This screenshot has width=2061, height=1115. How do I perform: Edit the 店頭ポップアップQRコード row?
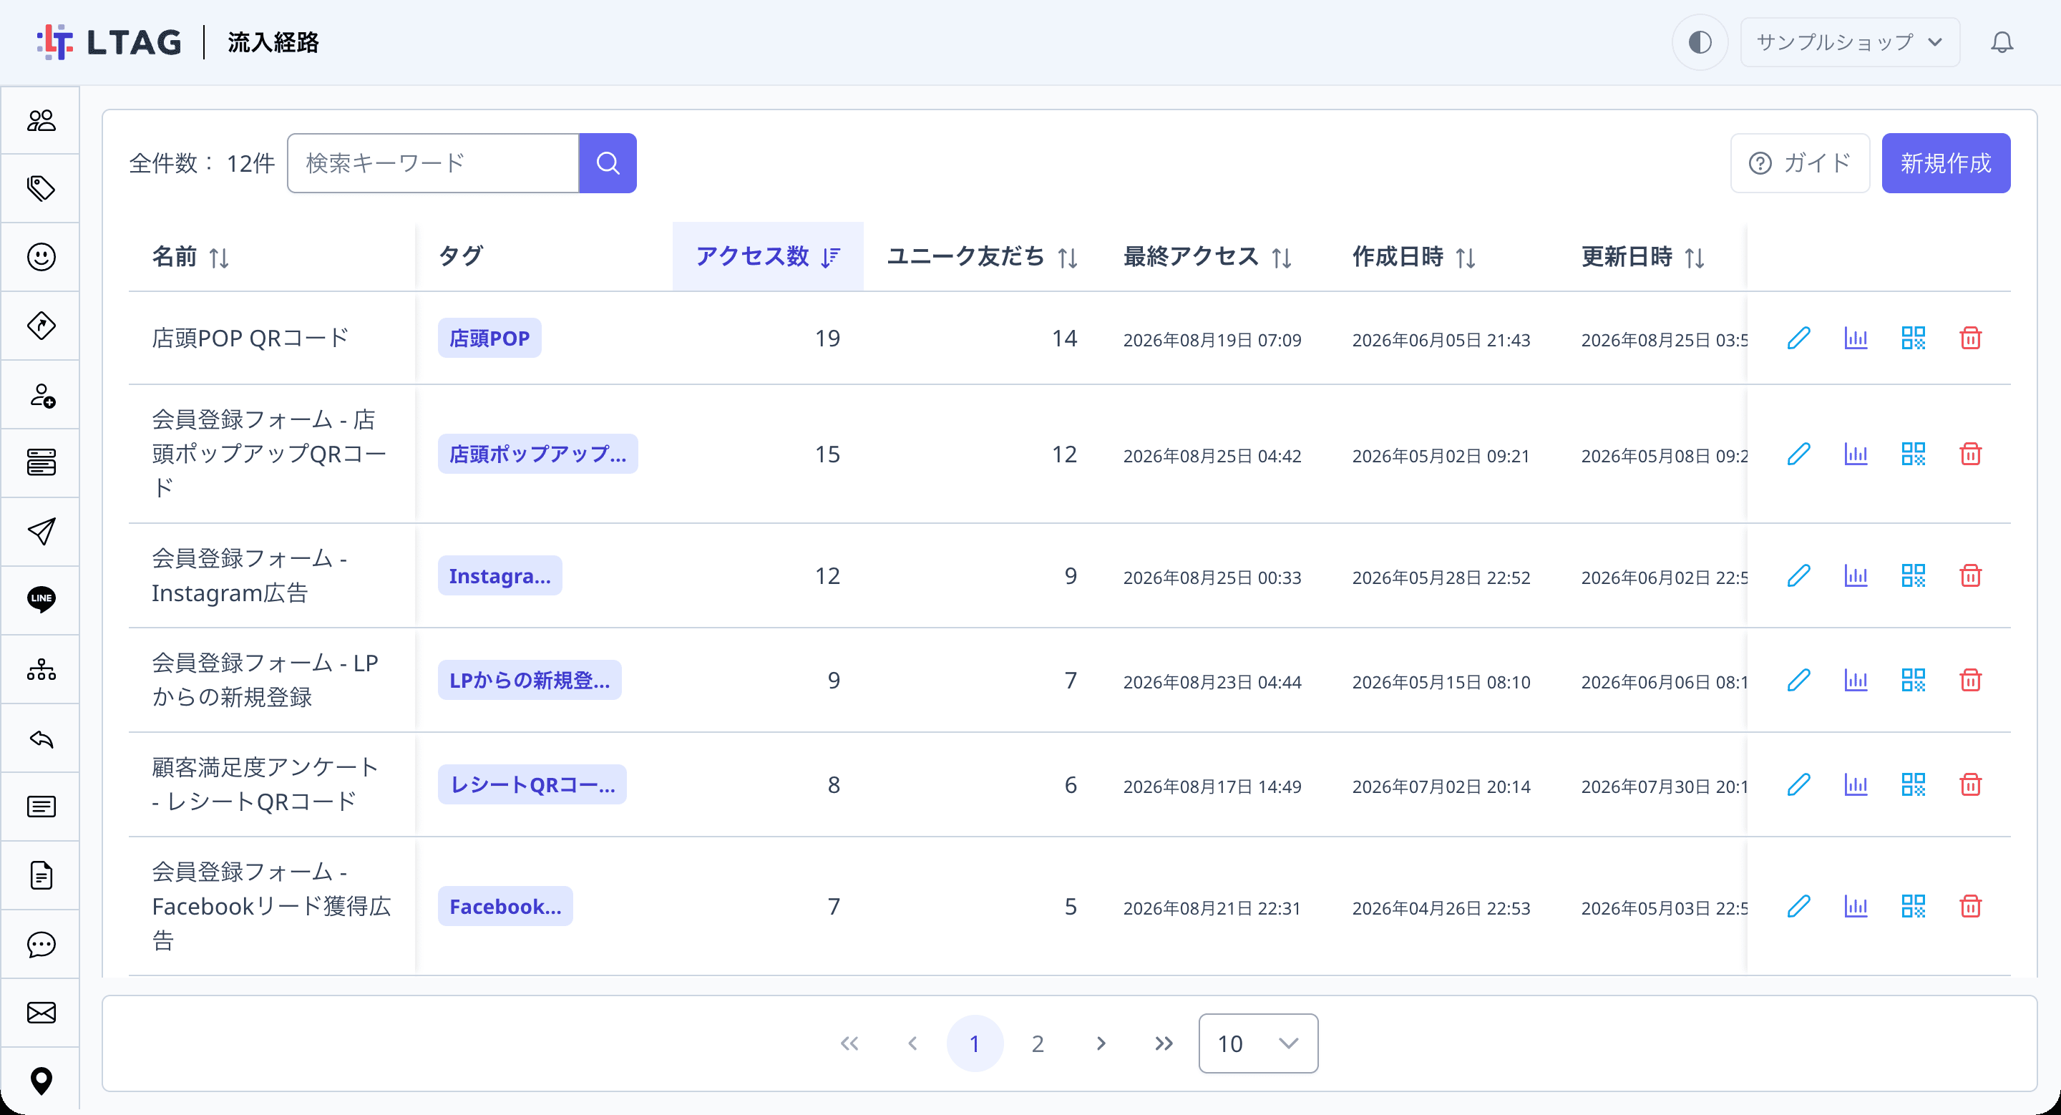click(x=1798, y=454)
